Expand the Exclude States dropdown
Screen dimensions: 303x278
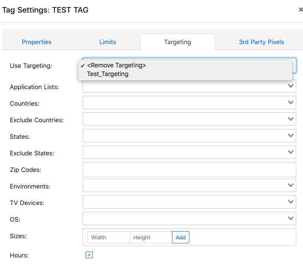click(x=189, y=152)
